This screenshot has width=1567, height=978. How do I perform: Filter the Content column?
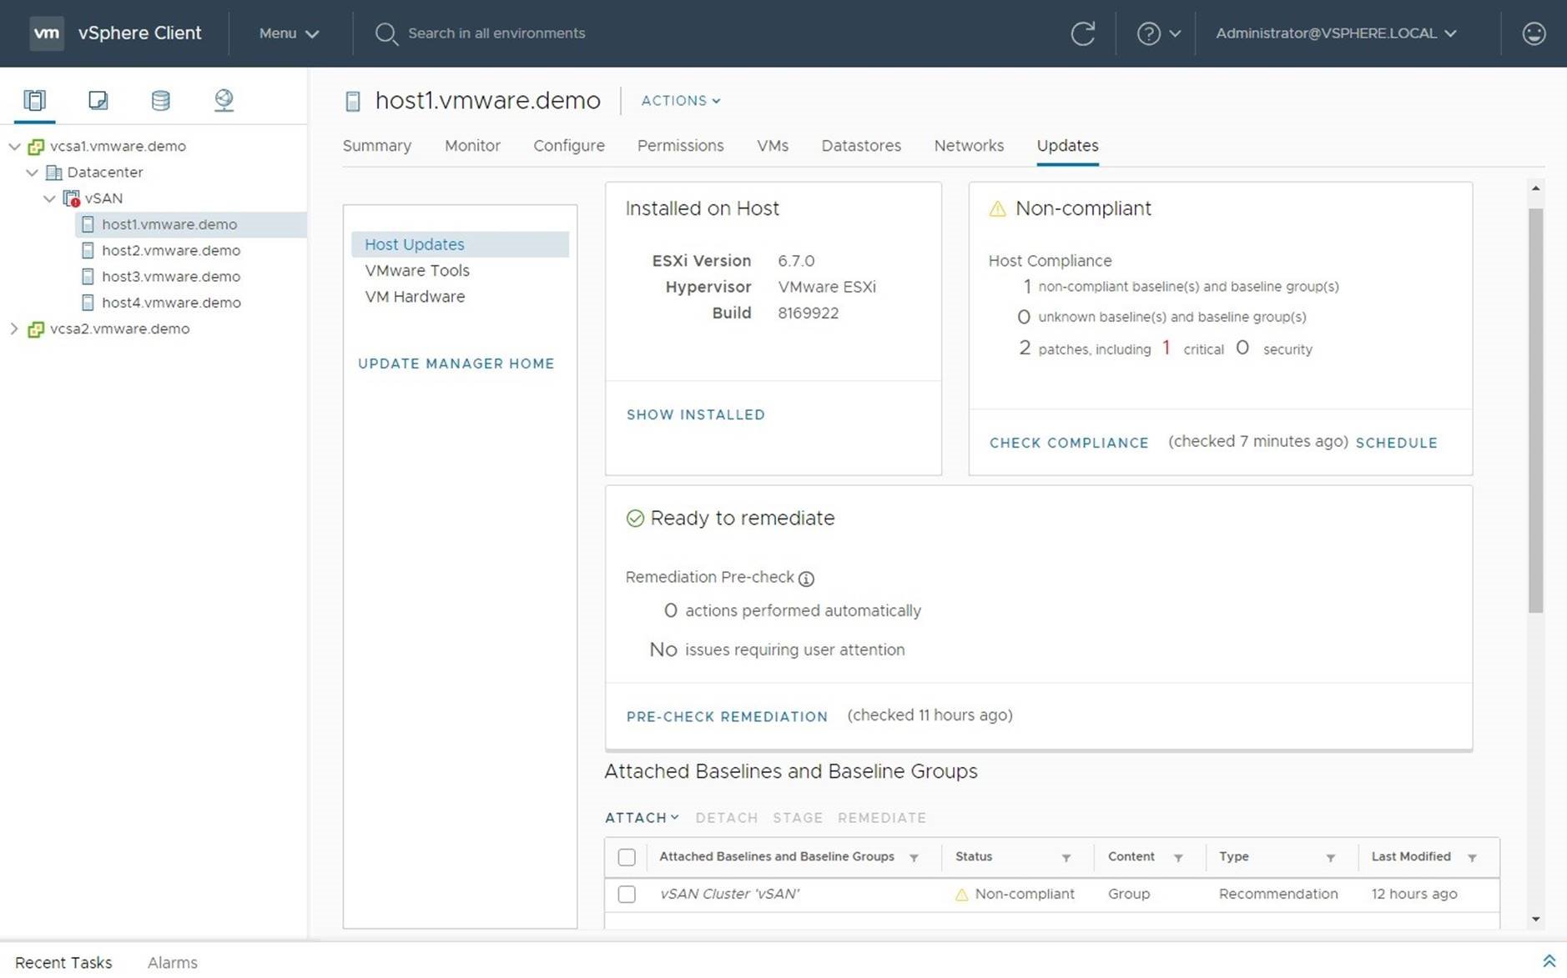coord(1178,858)
